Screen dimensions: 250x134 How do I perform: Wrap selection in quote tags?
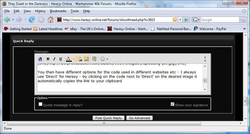click(x=94, y=59)
